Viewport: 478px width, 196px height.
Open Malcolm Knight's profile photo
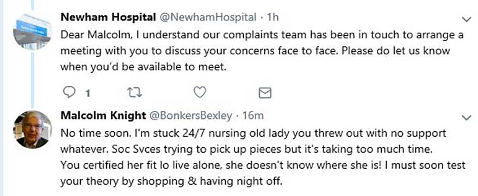32,129
